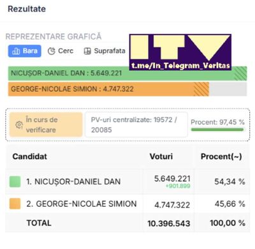Click the În curs de verificare status badge
The width and height of the screenshot is (255, 249).
(46, 124)
